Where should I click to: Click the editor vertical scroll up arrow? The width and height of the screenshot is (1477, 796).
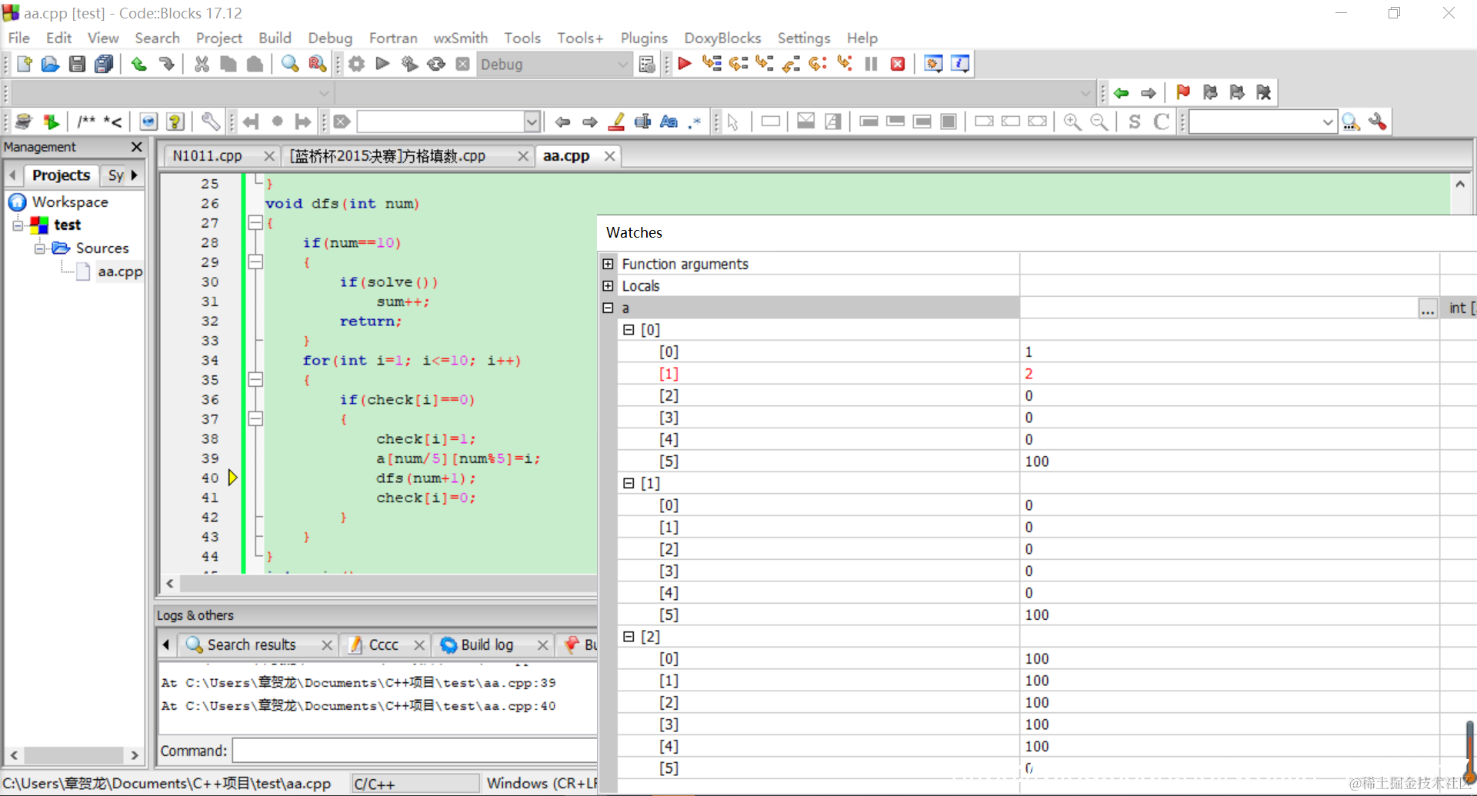pyautogui.click(x=1460, y=185)
